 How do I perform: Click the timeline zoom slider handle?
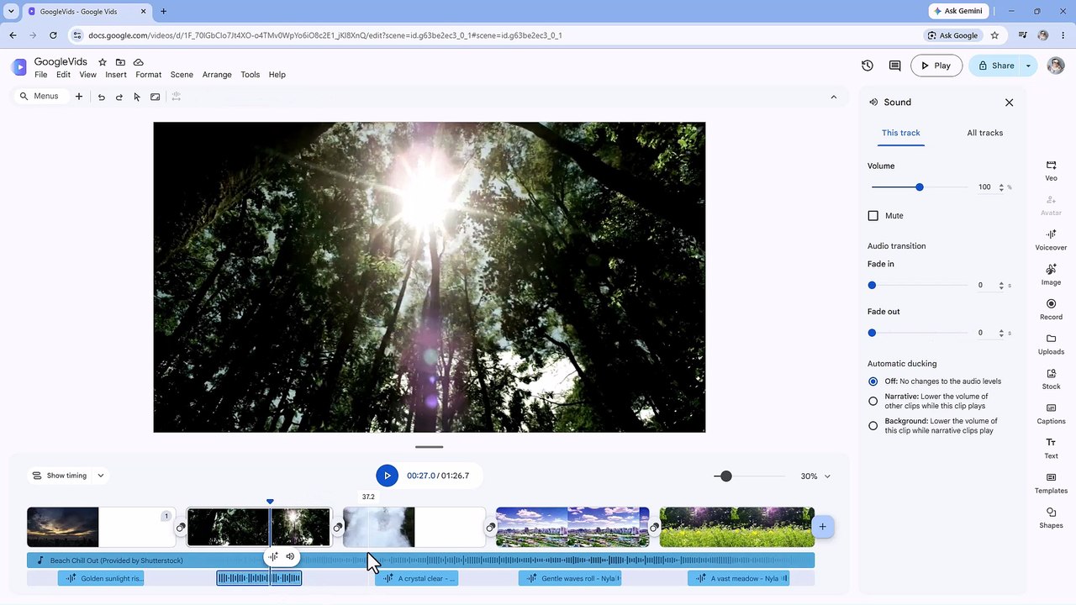click(x=726, y=476)
